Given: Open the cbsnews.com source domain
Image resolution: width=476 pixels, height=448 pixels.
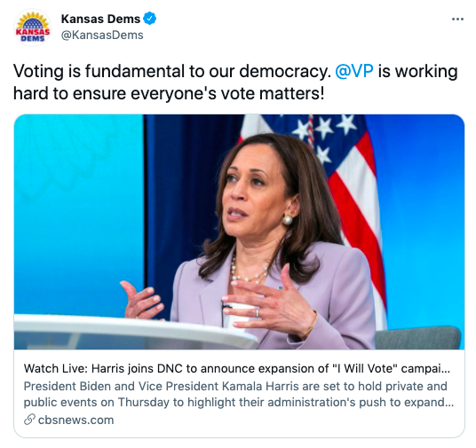Looking at the screenshot, I should [75, 420].
